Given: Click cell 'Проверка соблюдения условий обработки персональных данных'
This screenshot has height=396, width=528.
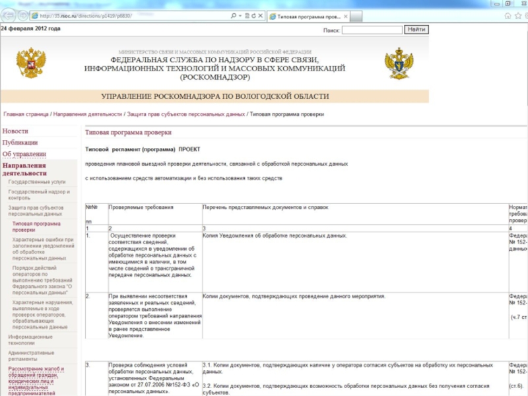Looking at the screenshot, I should (154, 378).
